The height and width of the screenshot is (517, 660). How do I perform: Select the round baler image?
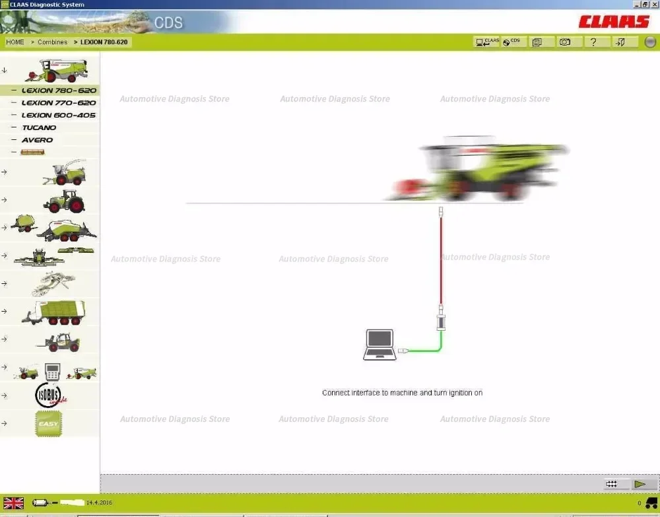click(x=22, y=223)
